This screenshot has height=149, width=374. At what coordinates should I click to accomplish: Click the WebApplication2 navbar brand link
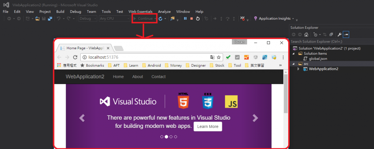pos(85,77)
